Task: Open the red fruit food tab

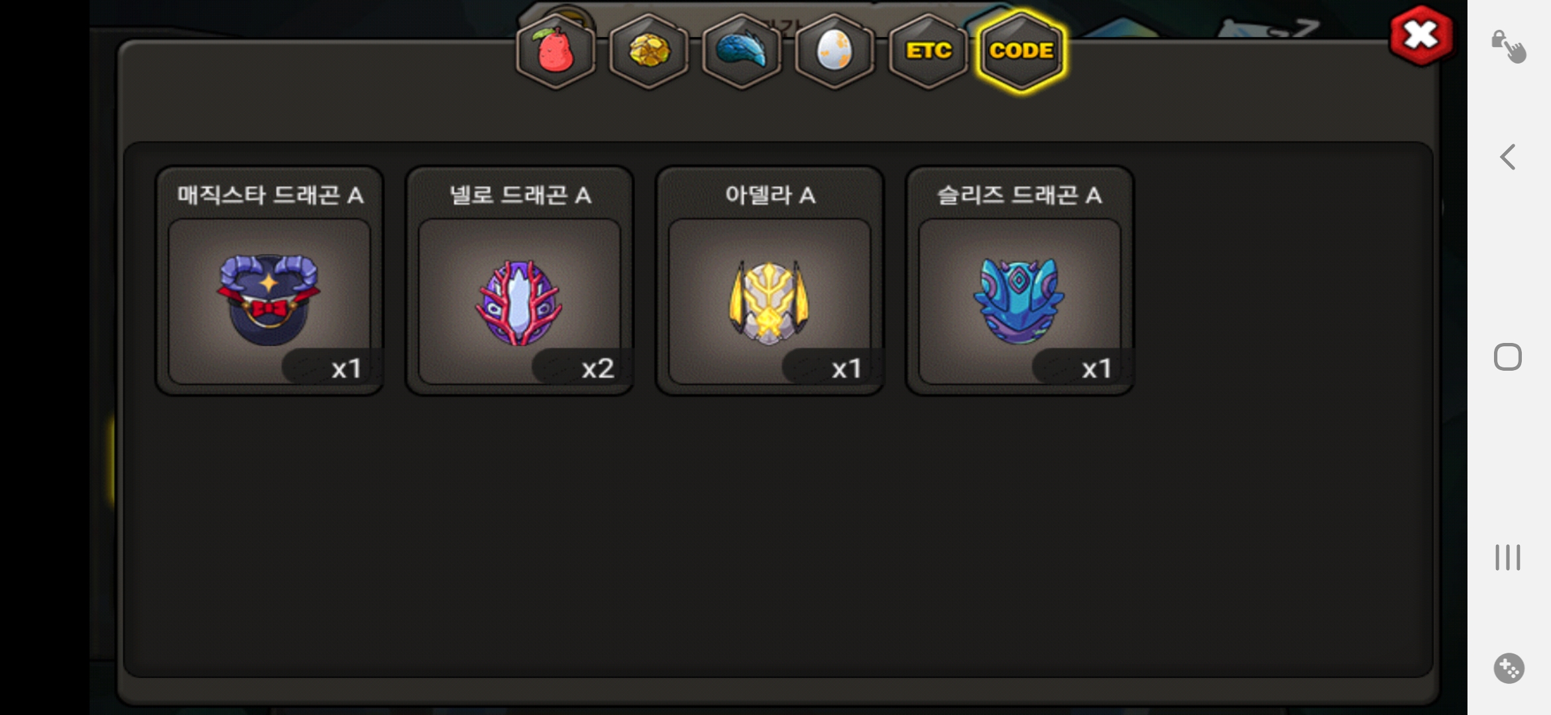Action: pos(555,51)
